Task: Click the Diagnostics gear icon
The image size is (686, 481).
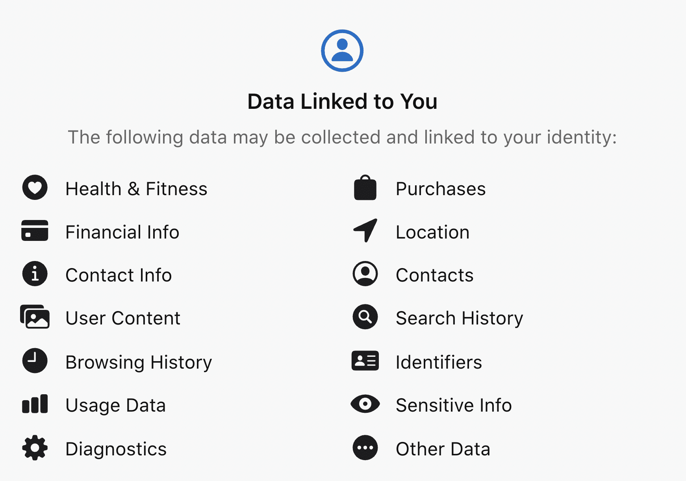Action: coord(35,447)
